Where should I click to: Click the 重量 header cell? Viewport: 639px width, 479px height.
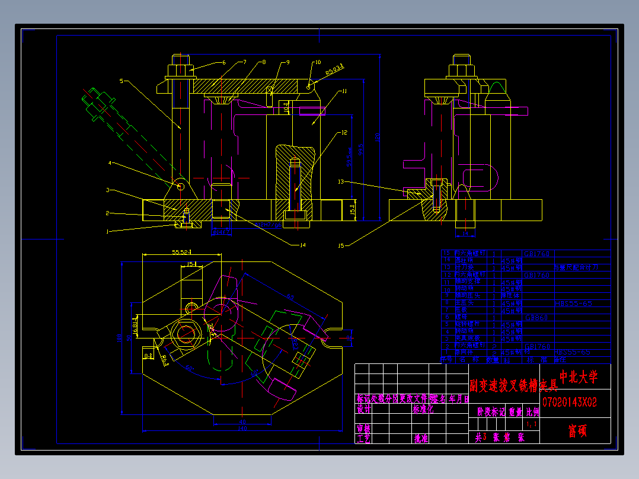click(516, 412)
